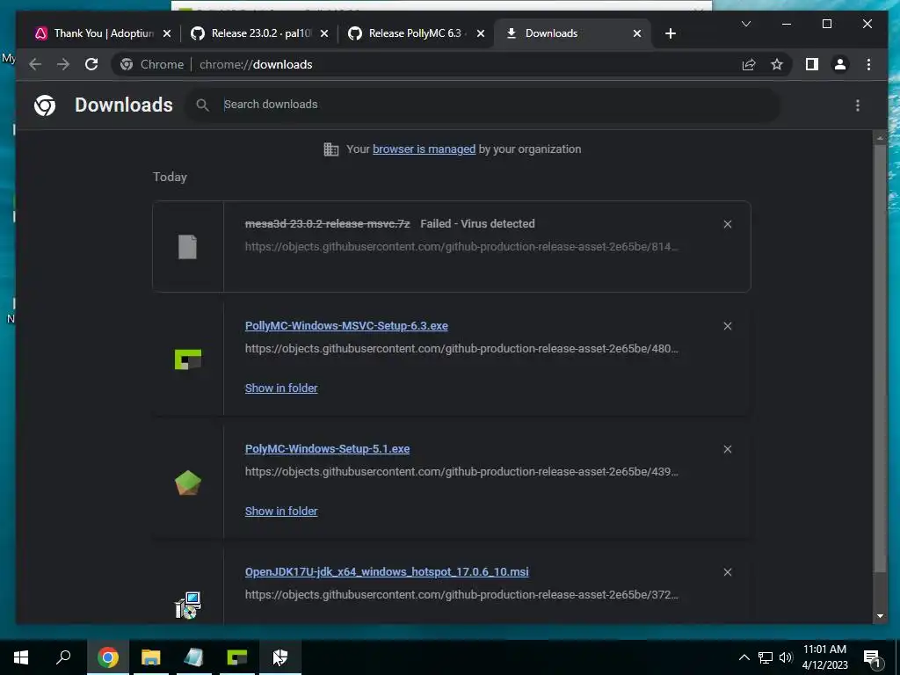Image resolution: width=900 pixels, height=675 pixels.
Task: Click the OpenJDK download source URL
Action: [x=461, y=595]
